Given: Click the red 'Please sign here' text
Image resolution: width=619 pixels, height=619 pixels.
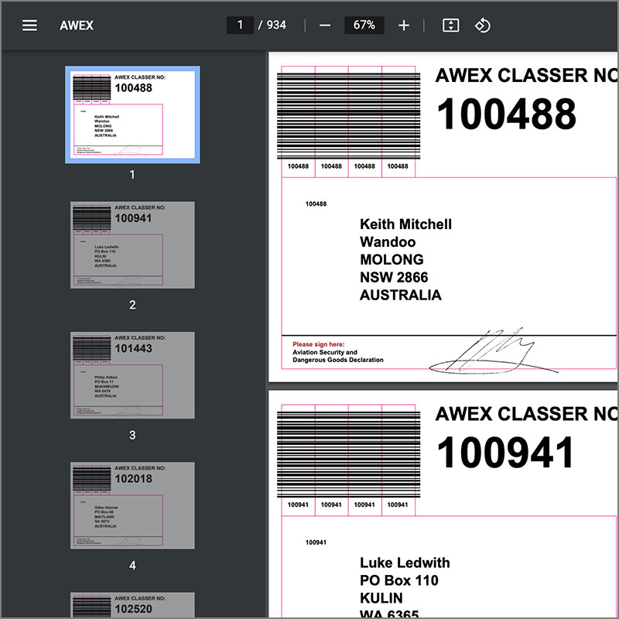Looking at the screenshot, I should [x=318, y=344].
